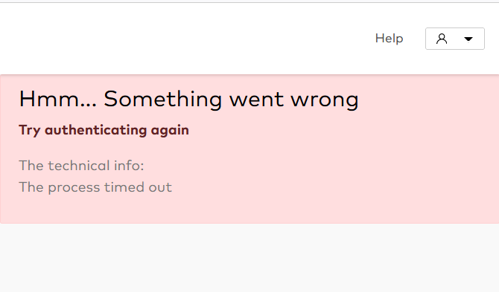
Task: Click the 'The process timed out' message
Action: click(95, 187)
